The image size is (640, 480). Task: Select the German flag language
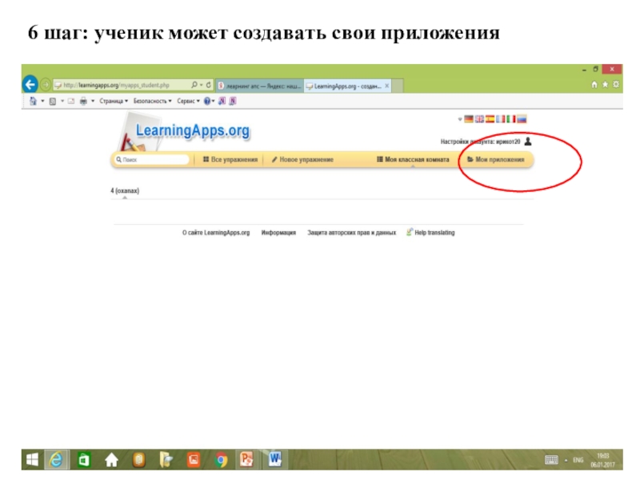click(x=469, y=119)
